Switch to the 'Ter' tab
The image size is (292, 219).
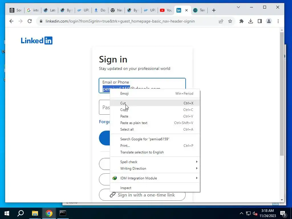tap(199, 11)
